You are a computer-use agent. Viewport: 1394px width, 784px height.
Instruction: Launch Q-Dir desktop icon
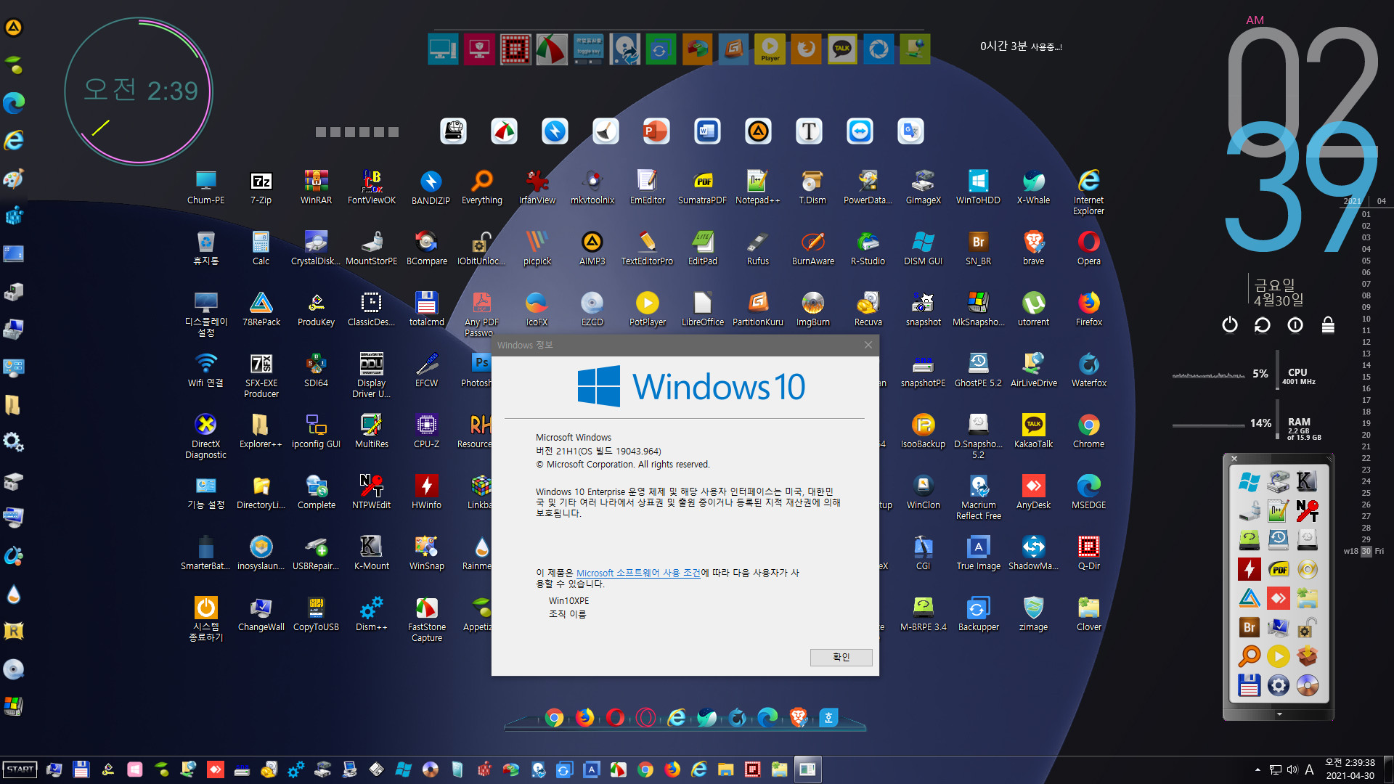(x=1088, y=552)
